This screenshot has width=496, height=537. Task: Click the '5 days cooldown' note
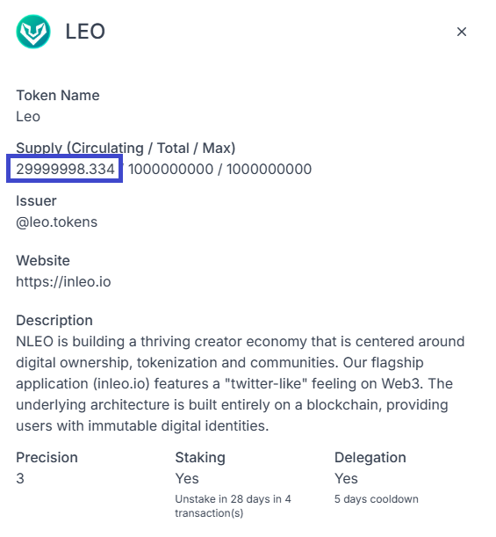pyautogui.click(x=376, y=499)
